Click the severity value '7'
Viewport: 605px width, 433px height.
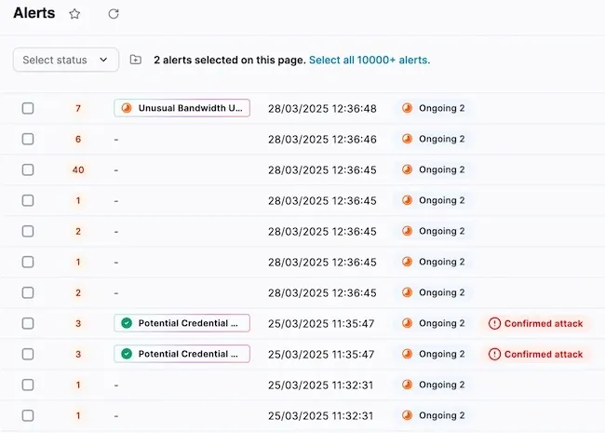[78, 108]
